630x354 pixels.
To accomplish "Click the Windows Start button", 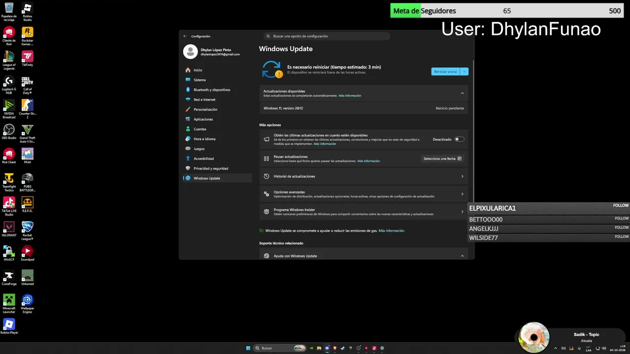I will [x=248, y=348].
